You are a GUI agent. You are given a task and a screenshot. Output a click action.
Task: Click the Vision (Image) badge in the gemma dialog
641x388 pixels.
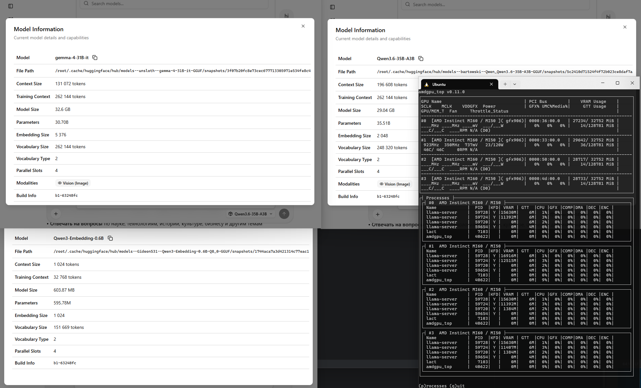pyautogui.click(x=73, y=183)
